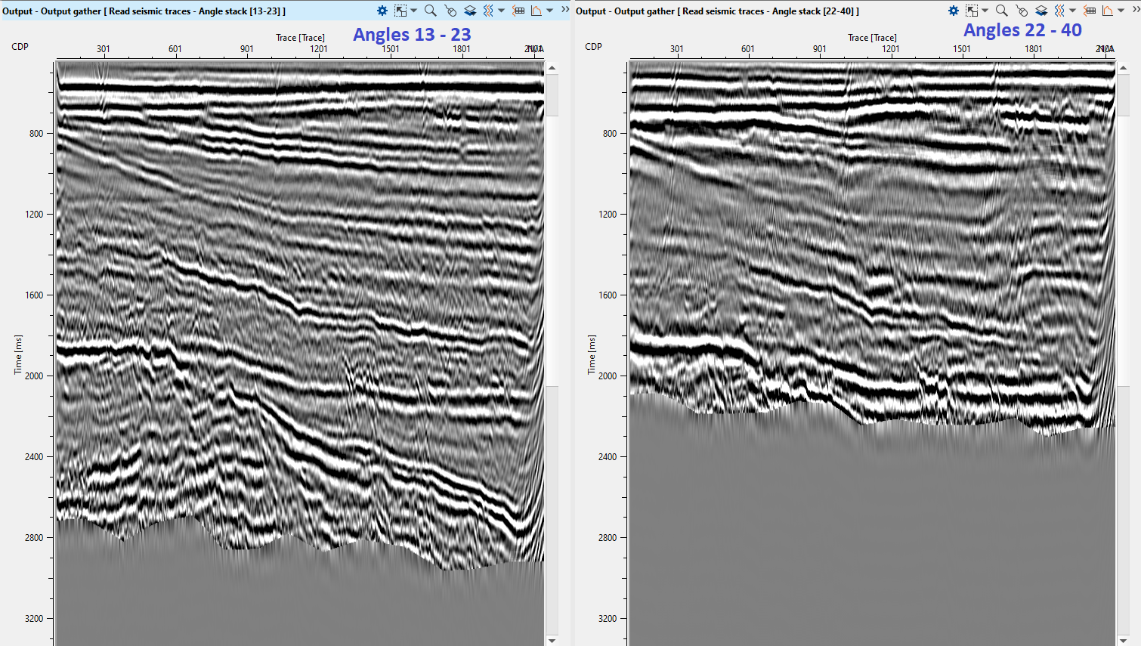Click spectrum graph icon in left panel toolbar
This screenshot has height=646, width=1141.
point(536,11)
